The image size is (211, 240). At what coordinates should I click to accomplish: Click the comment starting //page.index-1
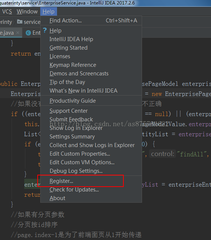pyautogui.click(x=76, y=235)
